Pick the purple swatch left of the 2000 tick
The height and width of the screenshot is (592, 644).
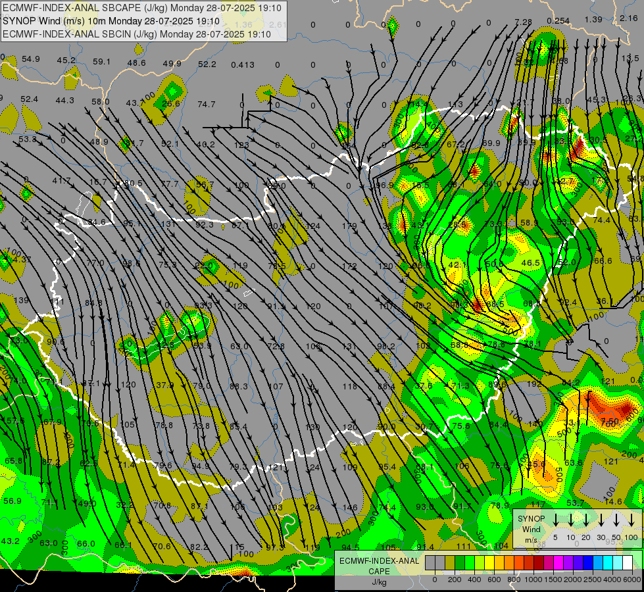(568, 562)
